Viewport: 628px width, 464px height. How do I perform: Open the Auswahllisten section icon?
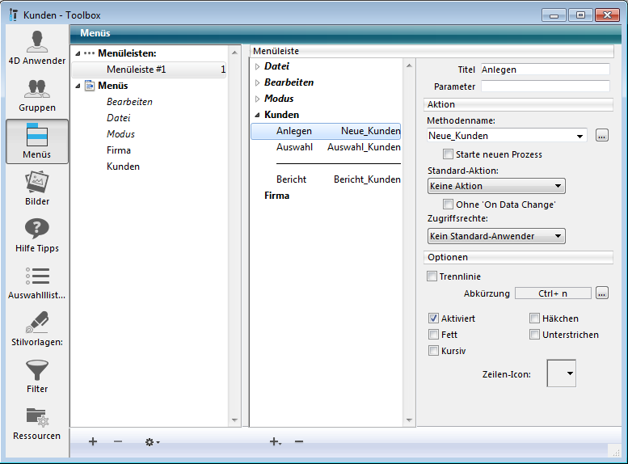coord(36,282)
